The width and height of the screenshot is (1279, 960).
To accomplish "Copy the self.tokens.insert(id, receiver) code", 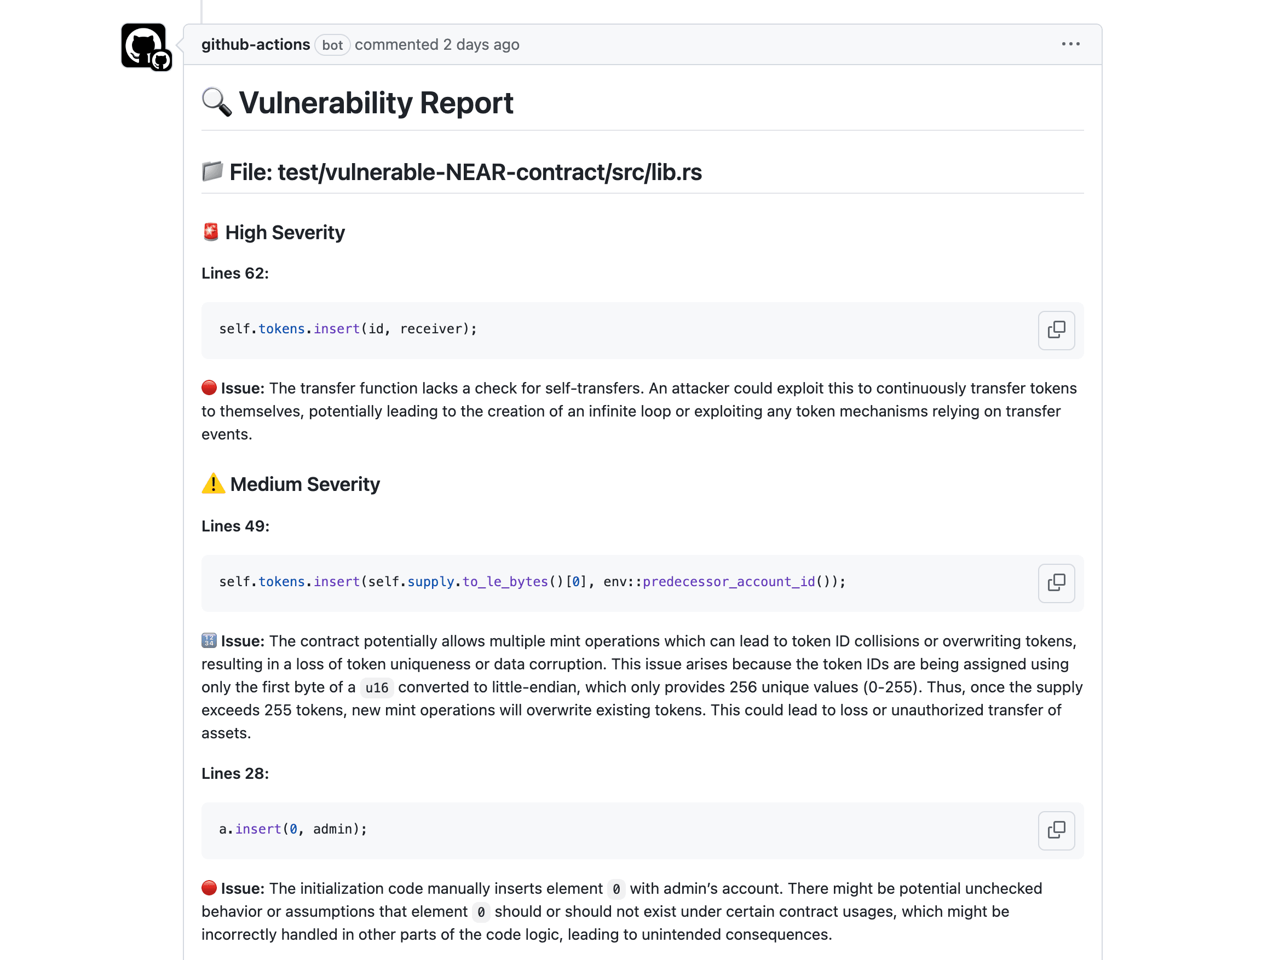I will (1056, 330).
